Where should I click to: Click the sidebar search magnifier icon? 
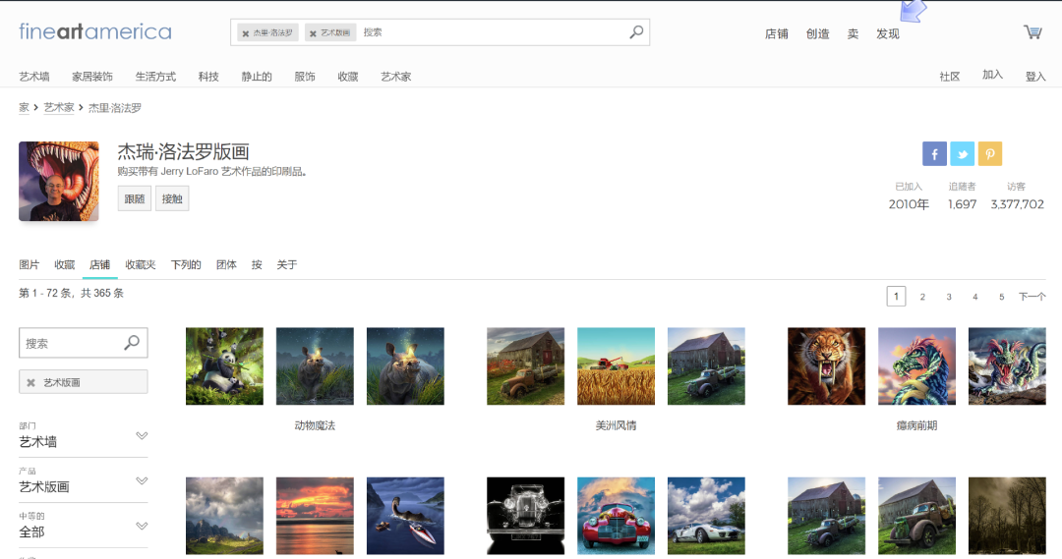pos(132,343)
